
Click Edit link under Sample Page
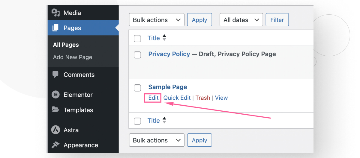tap(153, 98)
